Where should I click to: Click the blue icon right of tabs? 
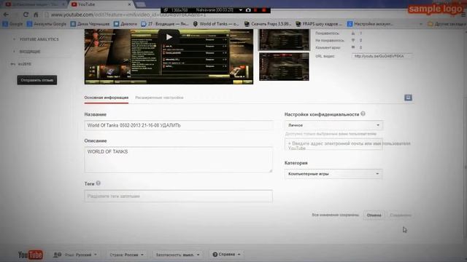click(x=408, y=98)
